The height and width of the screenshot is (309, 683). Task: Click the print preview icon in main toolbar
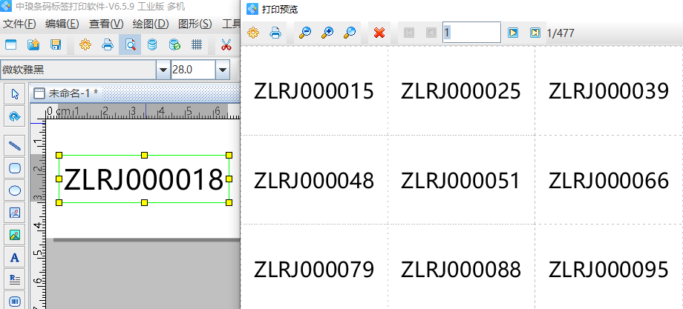point(130,44)
